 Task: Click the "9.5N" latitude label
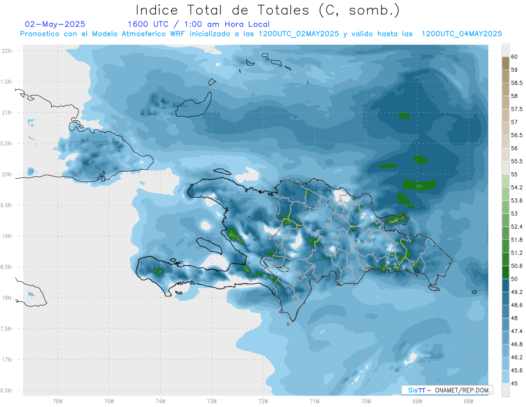pos(7,205)
